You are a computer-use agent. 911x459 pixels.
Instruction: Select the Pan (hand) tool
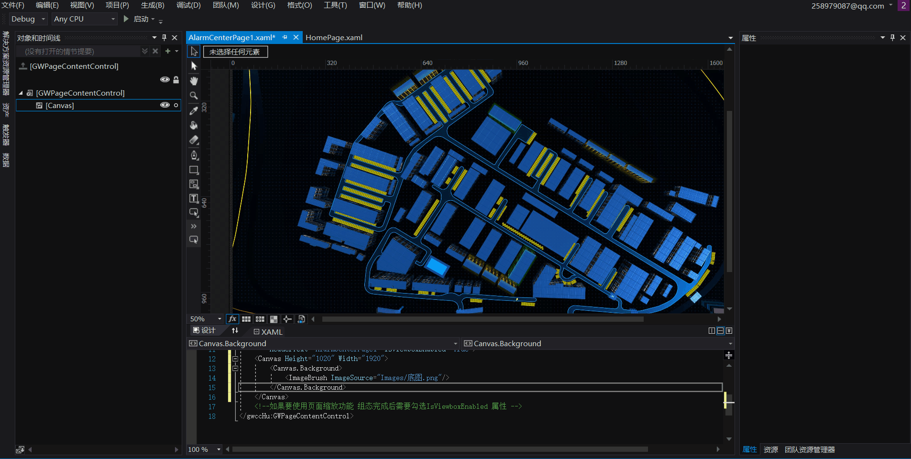point(194,81)
